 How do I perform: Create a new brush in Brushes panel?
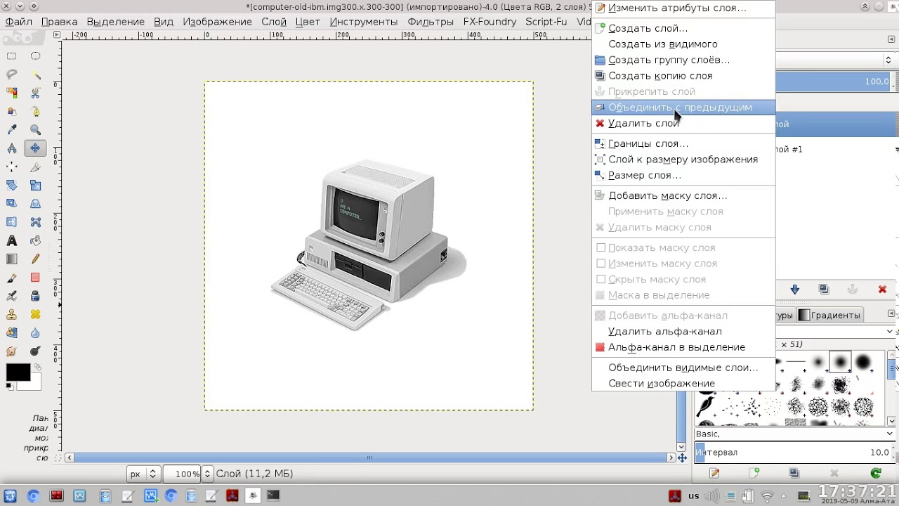tap(754, 474)
